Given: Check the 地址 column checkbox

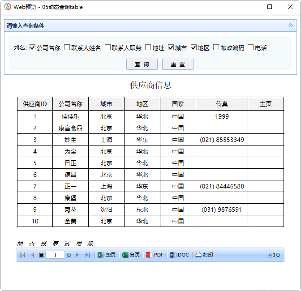Looking at the screenshot, I should point(148,47).
